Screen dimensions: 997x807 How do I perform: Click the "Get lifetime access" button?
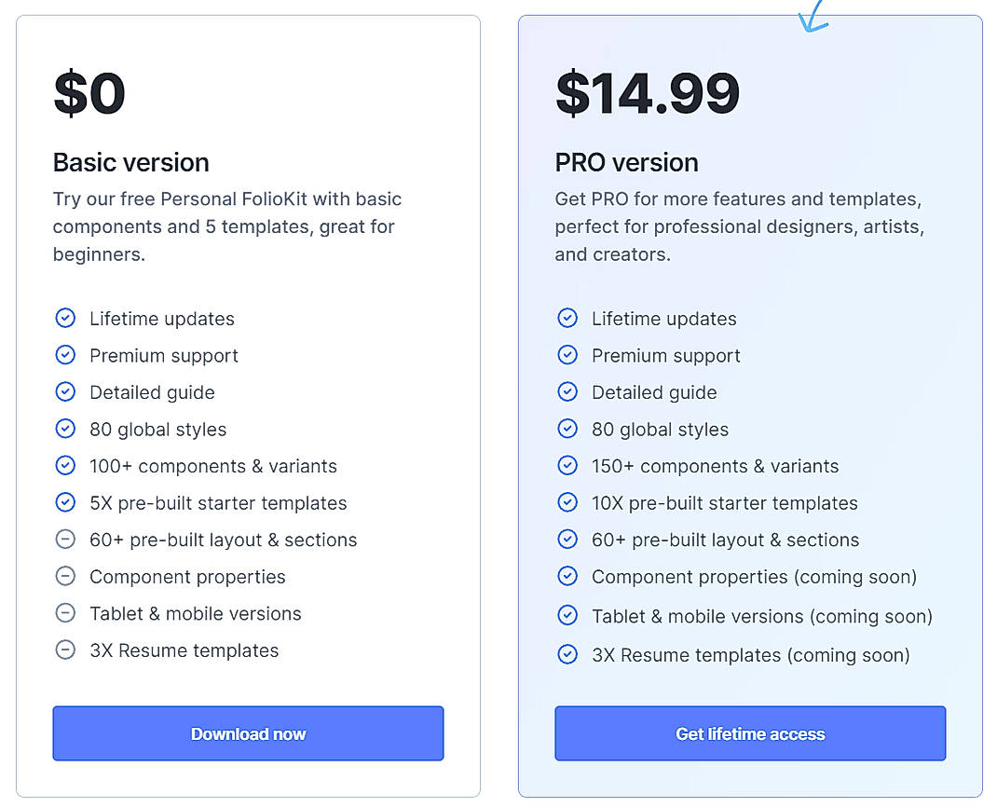750,733
